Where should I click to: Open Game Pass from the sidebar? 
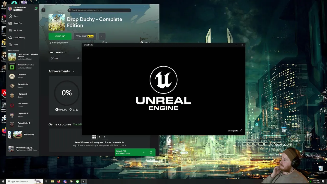coord(23,23)
